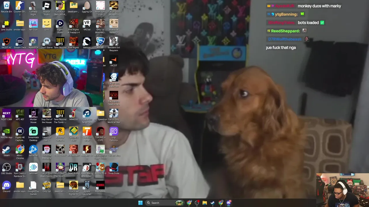
Task: Open the Streamlabs Desktop icon
Action: 33,134
